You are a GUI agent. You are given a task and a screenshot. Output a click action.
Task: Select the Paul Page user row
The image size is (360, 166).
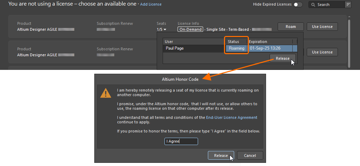point(230,48)
